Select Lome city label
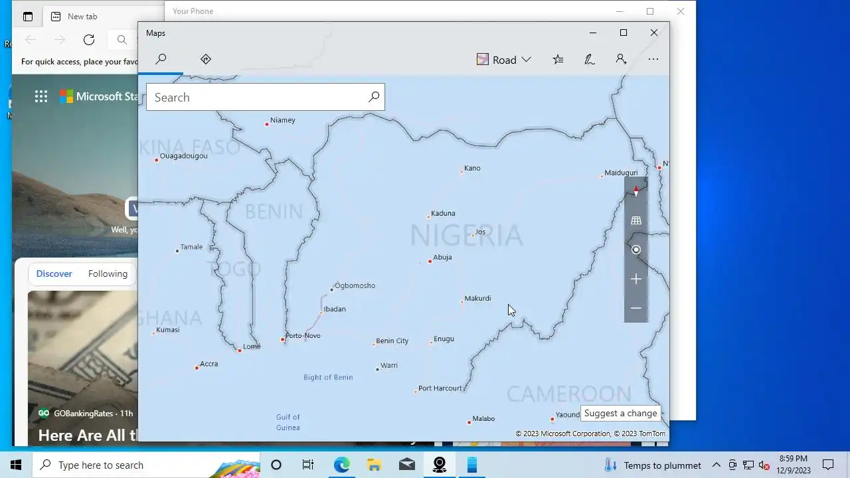 [252, 347]
